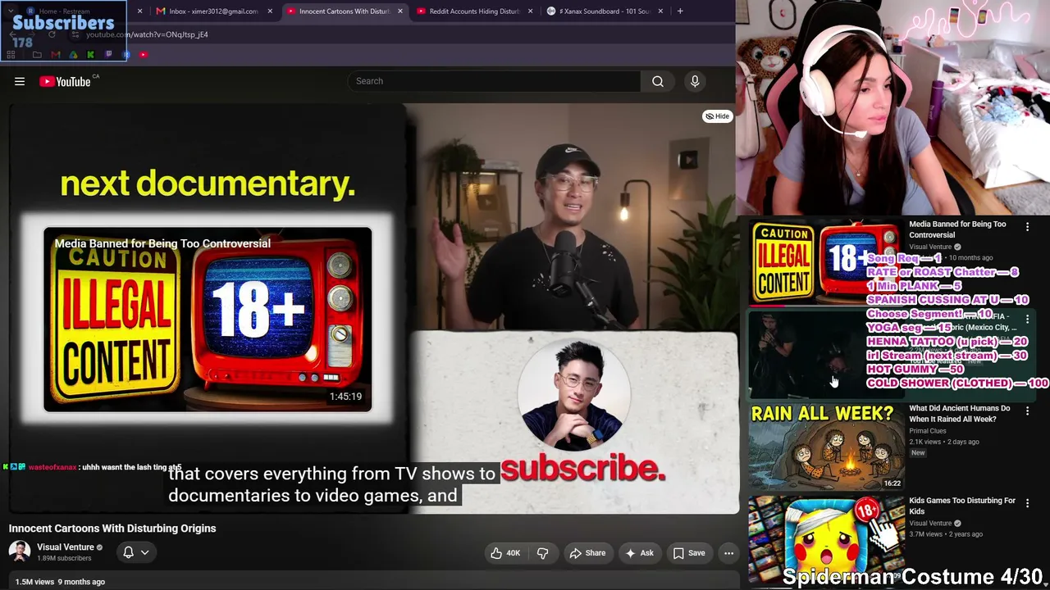Open the Visual Venture channel avatar
The width and height of the screenshot is (1050, 590).
point(20,551)
